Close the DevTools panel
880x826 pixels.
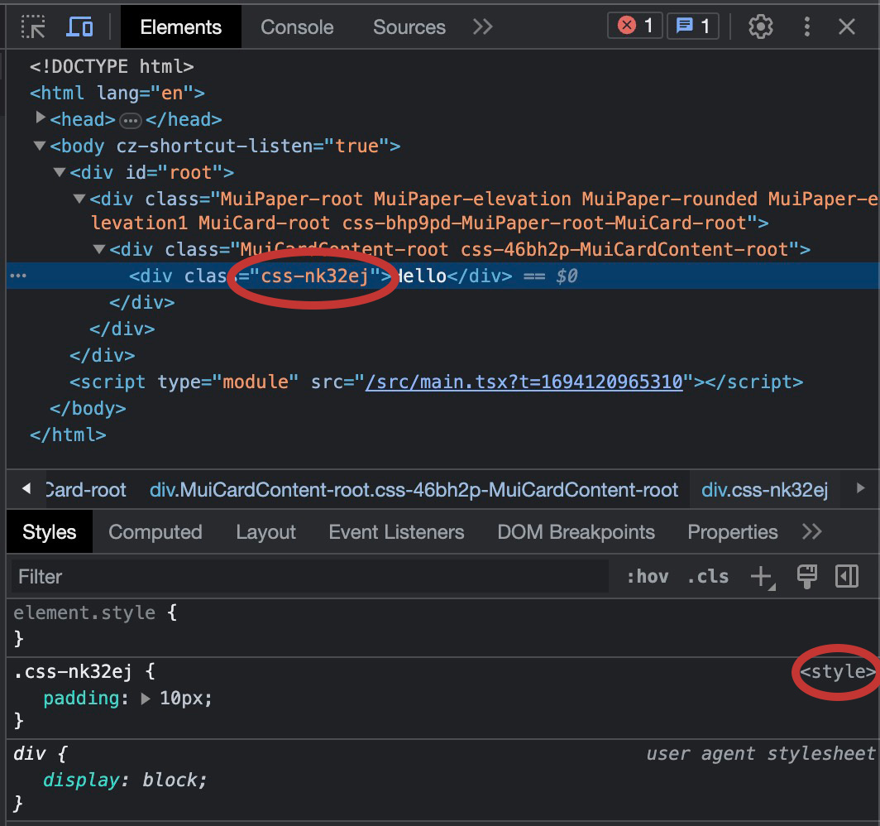tap(846, 27)
